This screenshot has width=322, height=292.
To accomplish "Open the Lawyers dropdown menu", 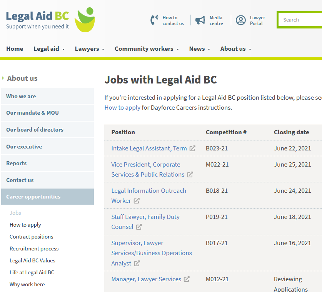I will (89, 49).
